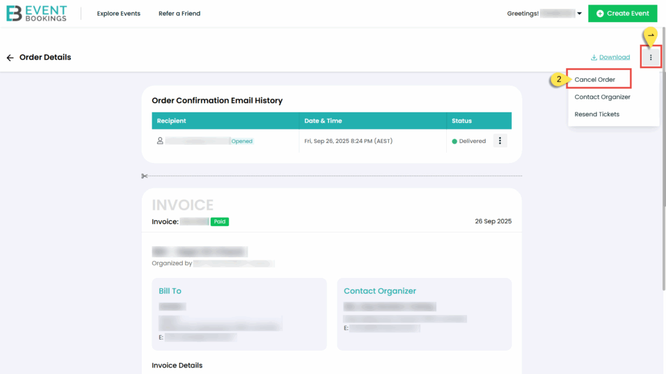Click the recipient person icon
Viewport: 666px width, 374px height.
[160, 141]
